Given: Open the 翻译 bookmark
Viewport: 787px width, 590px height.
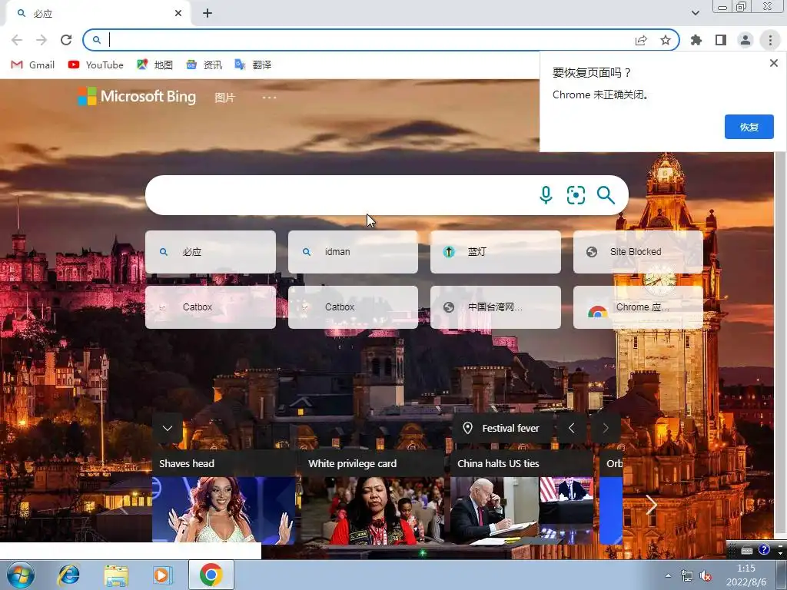Looking at the screenshot, I should 254,65.
